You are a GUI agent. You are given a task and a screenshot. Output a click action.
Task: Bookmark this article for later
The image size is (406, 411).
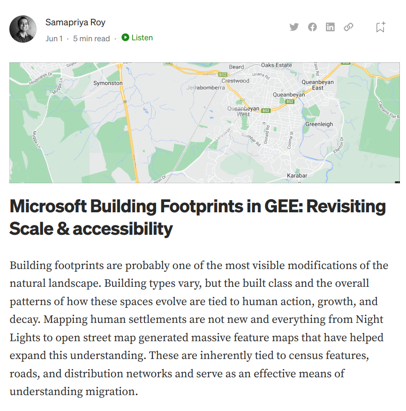coord(380,27)
